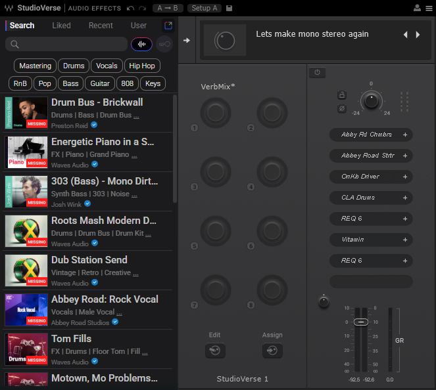Click the undo arrow in the top bar
The image size is (436, 390).
[130, 8]
